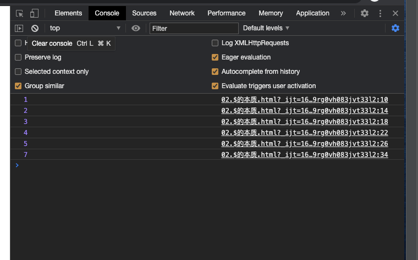This screenshot has width=418, height=260.
Task: Activate the inspect element picker icon
Action: point(19,13)
